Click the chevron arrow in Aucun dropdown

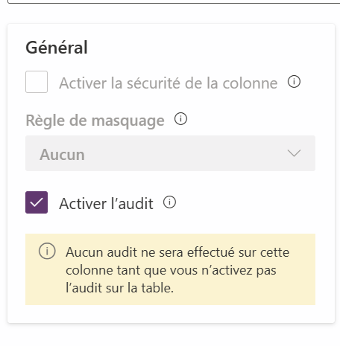pyautogui.click(x=294, y=153)
